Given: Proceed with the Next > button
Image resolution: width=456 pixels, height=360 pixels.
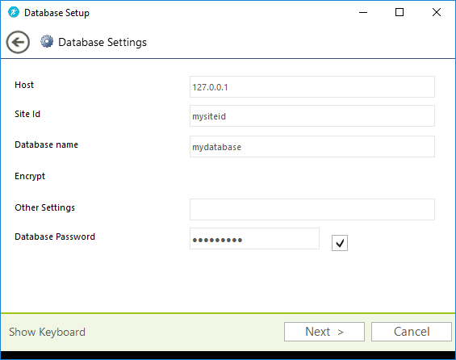Looking at the screenshot, I should click(x=324, y=332).
